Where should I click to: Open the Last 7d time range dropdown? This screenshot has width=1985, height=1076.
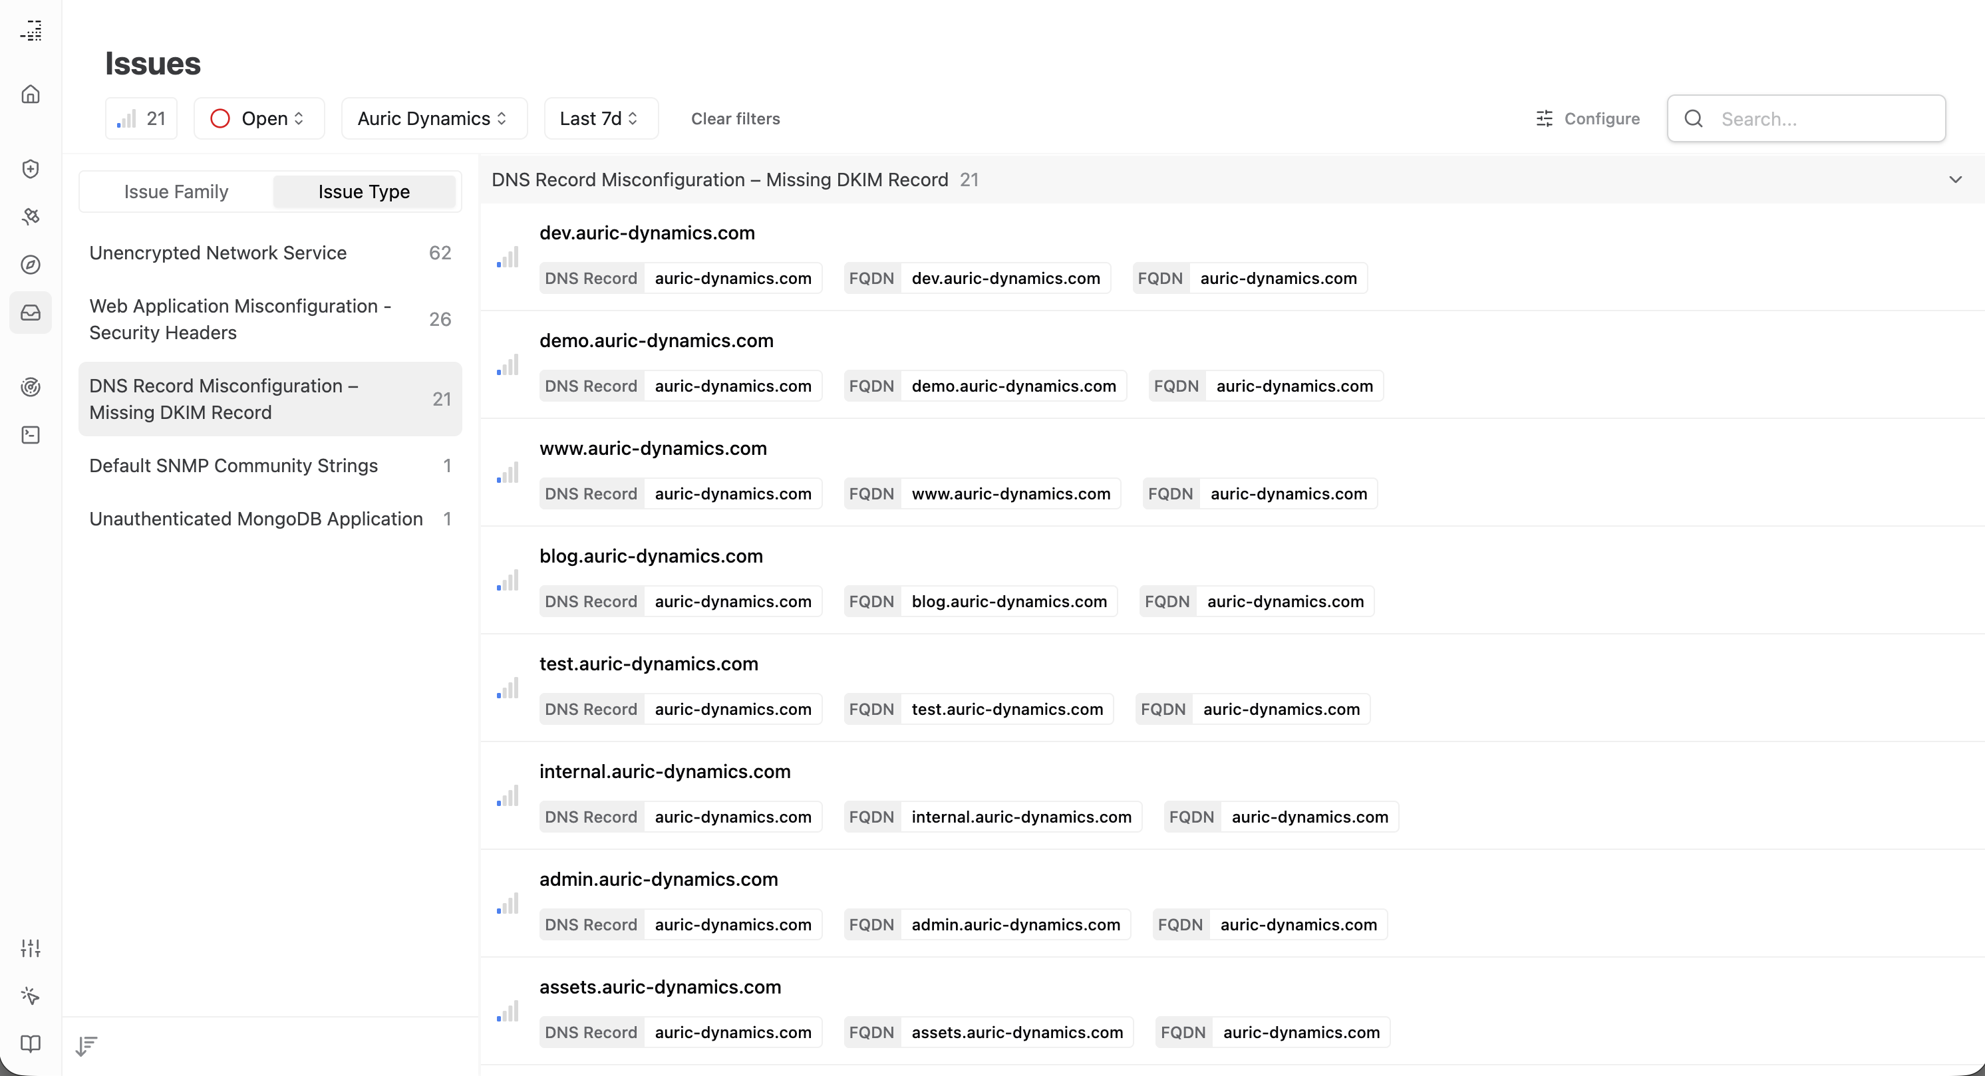pyautogui.click(x=600, y=118)
